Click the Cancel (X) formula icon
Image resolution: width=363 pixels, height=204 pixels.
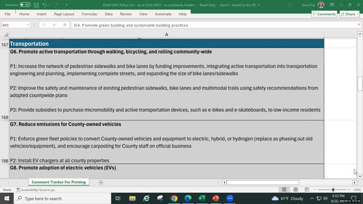click(44, 25)
